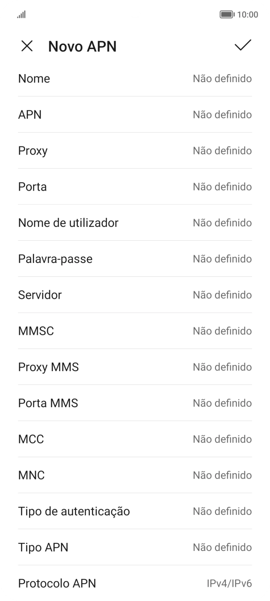270x601 pixels.
Task: Enter the MNC code
Action: coord(135,475)
